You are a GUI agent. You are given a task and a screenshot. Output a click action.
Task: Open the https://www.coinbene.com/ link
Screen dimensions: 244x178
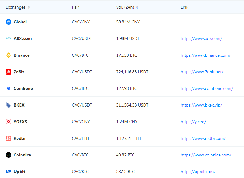(x=207, y=88)
